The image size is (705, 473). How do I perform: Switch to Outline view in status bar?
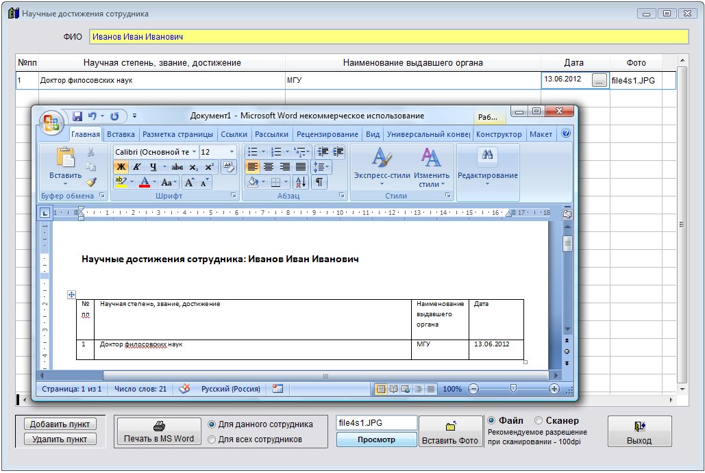pos(418,389)
